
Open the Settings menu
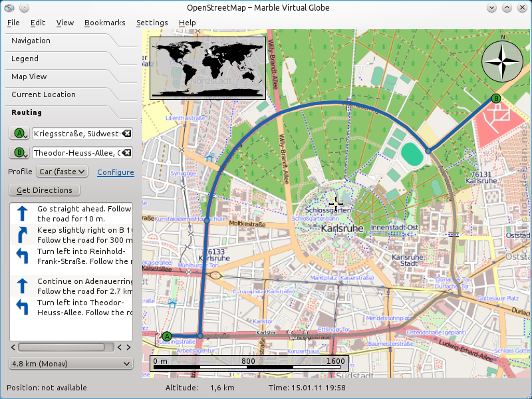coord(152,23)
